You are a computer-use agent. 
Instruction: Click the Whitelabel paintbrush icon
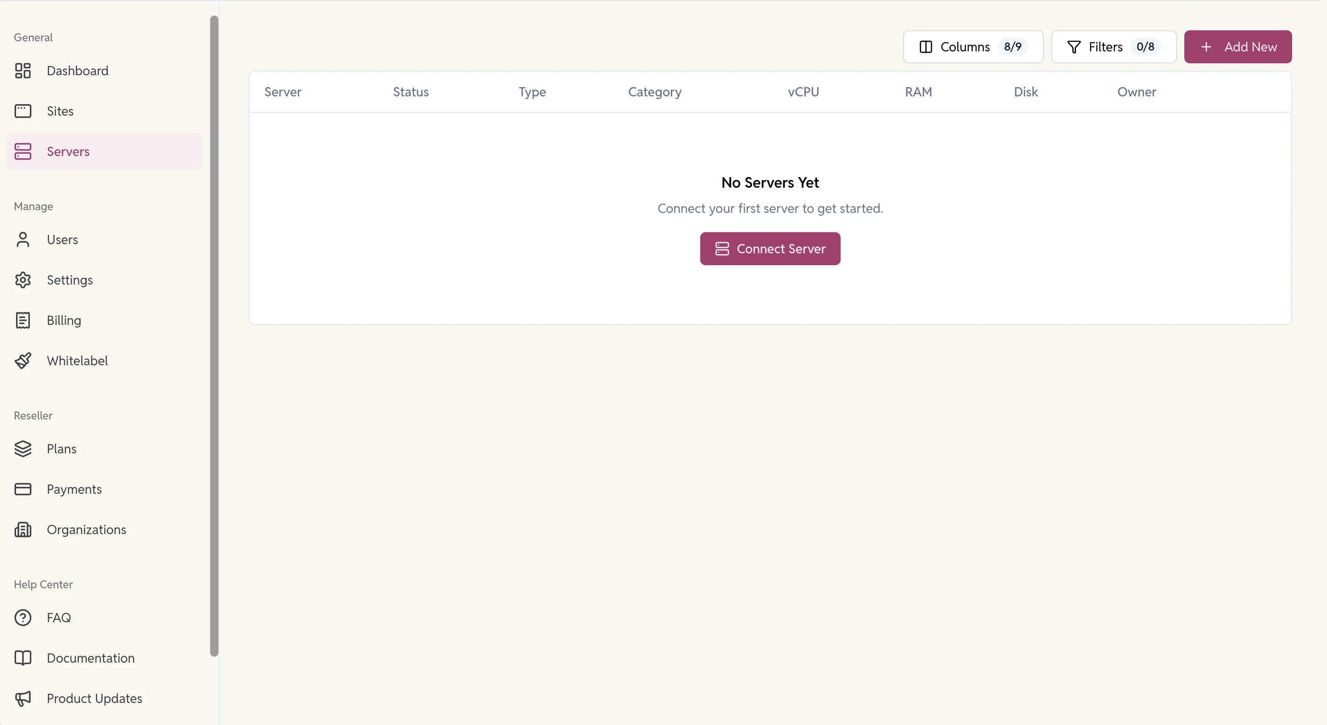pyautogui.click(x=22, y=361)
